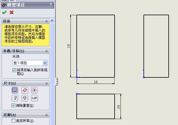Toggle 消除重复 checkbox
Screen dimensions: 178x125
pos(13,106)
